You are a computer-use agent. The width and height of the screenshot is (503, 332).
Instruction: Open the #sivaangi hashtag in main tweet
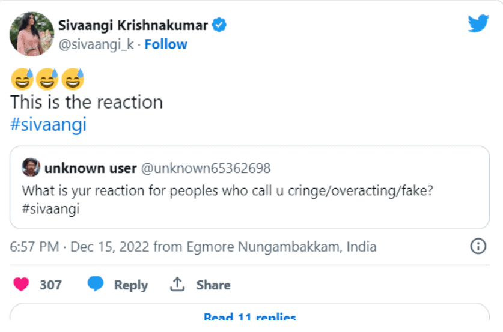[49, 124]
